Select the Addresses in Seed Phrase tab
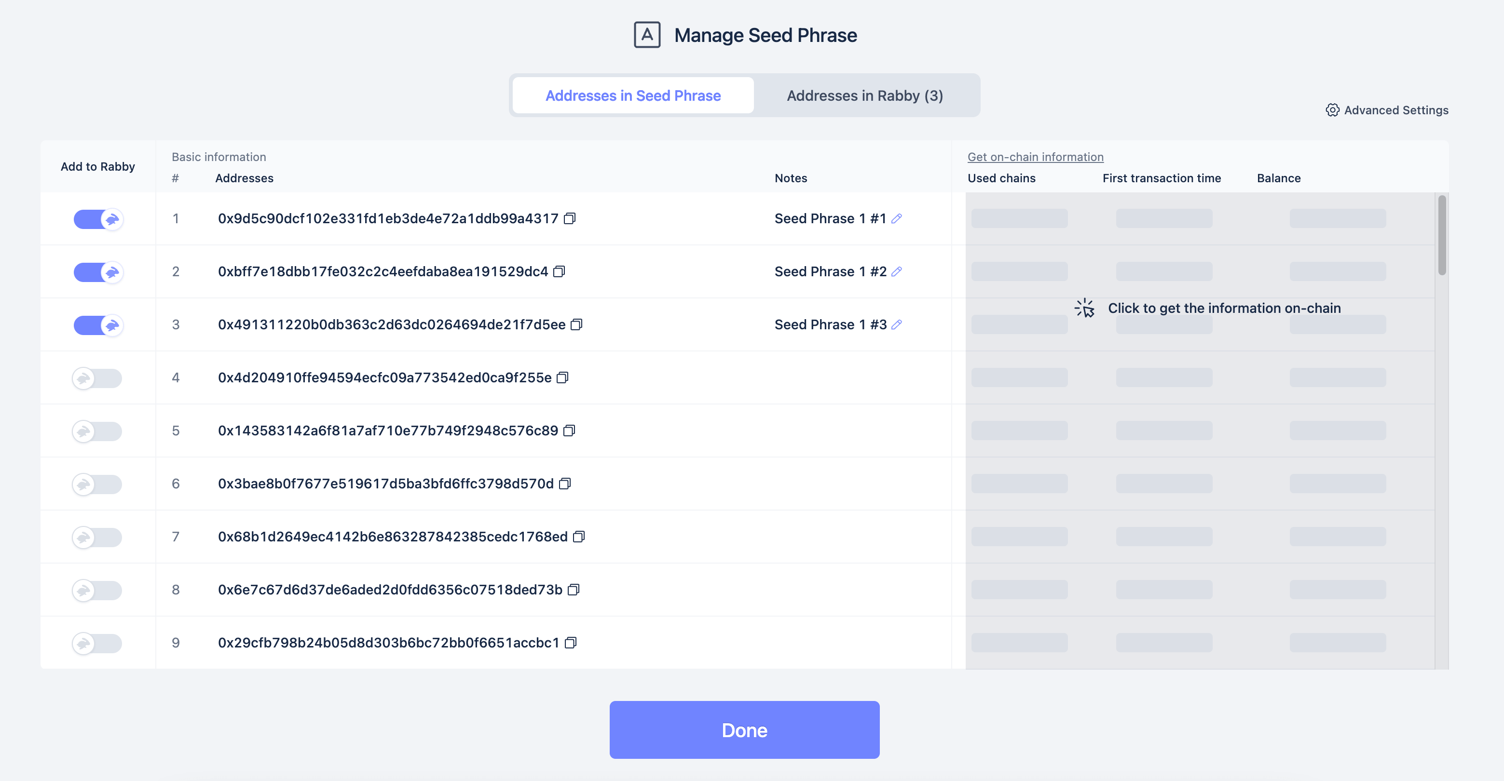 [633, 95]
